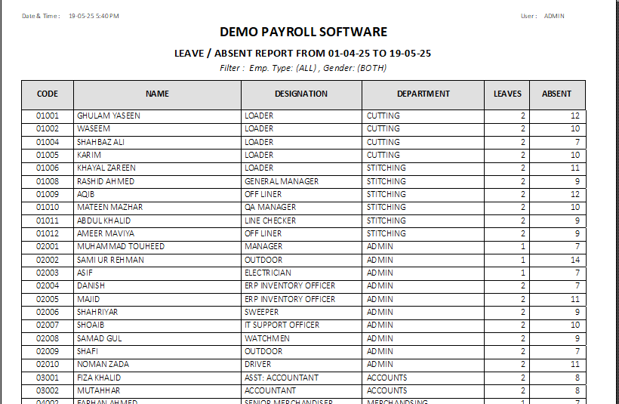Select employee code 02002
619x404 pixels.
click(x=48, y=260)
